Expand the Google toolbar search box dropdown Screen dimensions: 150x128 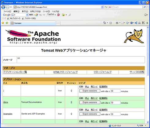pyautogui.click(x=27, y=15)
